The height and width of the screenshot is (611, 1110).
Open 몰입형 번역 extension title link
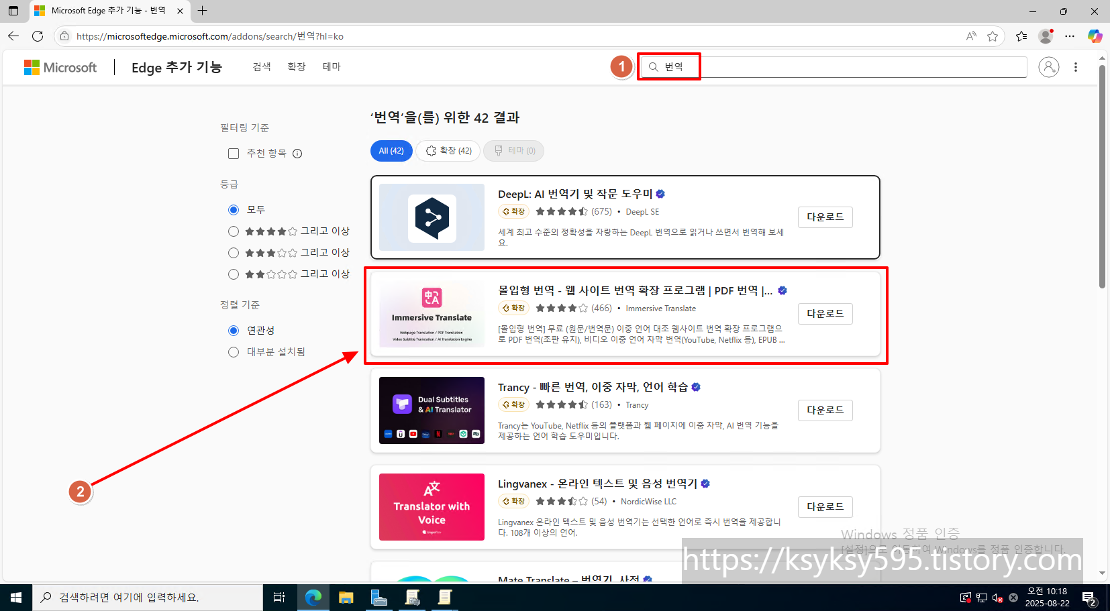pos(635,291)
